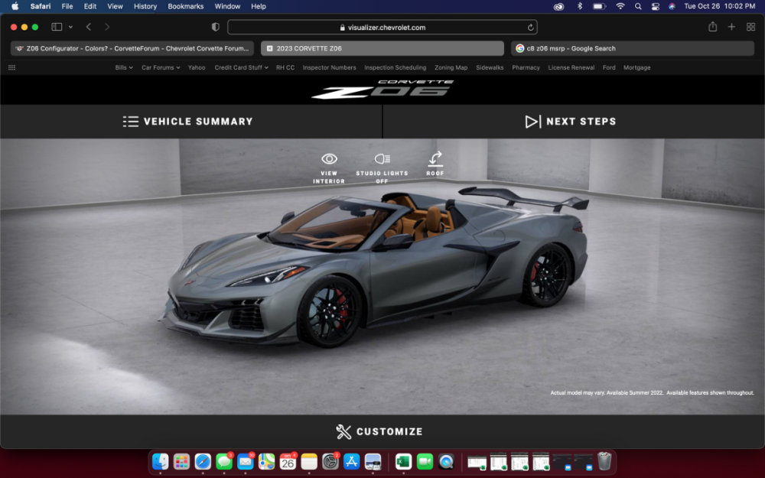The image size is (765, 478).
Task: Open the Creative Cloud menu bar icon
Action: [x=558, y=6]
